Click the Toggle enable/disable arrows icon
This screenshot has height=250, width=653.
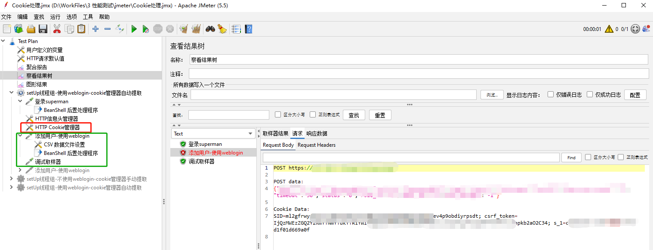tap(120, 29)
